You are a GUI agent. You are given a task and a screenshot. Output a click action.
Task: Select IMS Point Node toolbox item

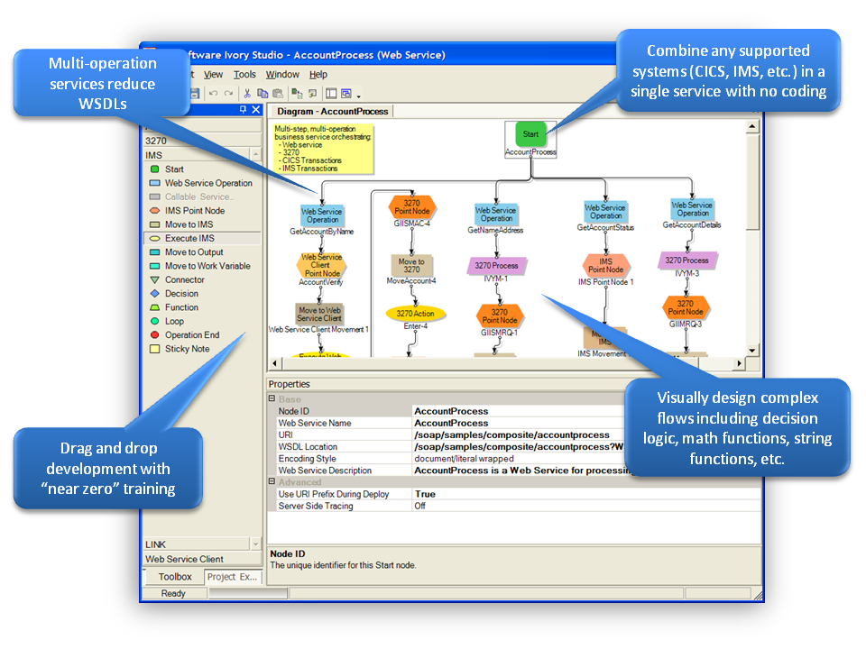click(188, 211)
